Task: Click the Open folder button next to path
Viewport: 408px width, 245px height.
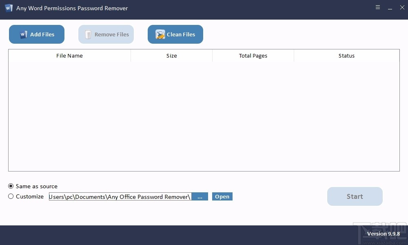Action: (222, 196)
